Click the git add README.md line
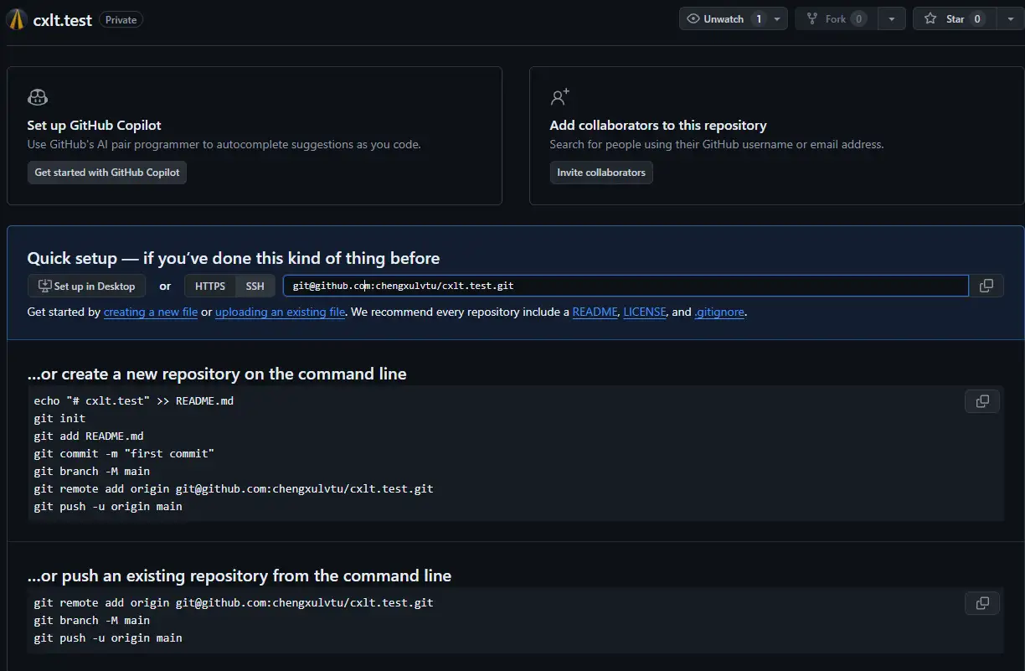 [89, 436]
